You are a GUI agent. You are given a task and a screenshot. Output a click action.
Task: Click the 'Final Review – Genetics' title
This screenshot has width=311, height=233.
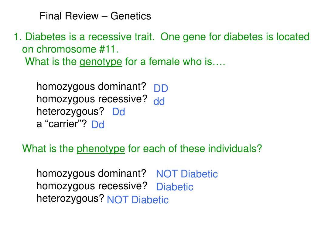95,16
